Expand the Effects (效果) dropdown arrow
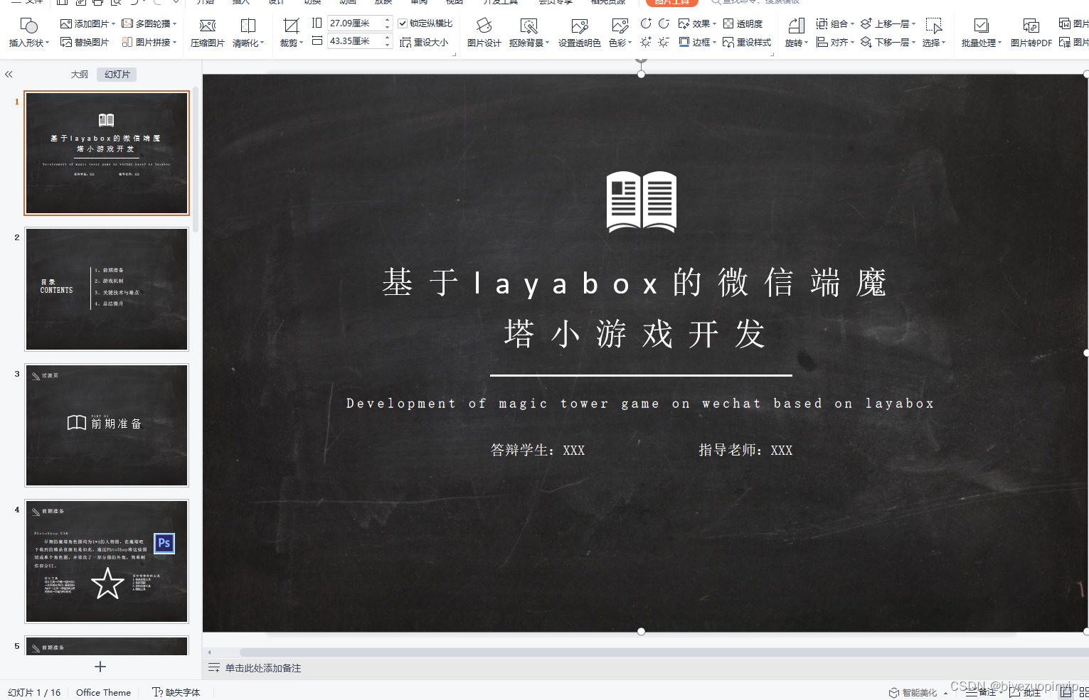Screen dimensions: 1089x700 [x=714, y=23]
